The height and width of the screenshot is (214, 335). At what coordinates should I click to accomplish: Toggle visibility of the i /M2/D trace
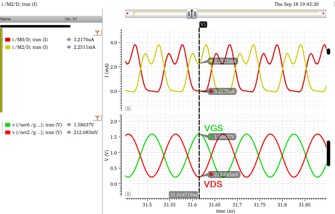[69, 47]
